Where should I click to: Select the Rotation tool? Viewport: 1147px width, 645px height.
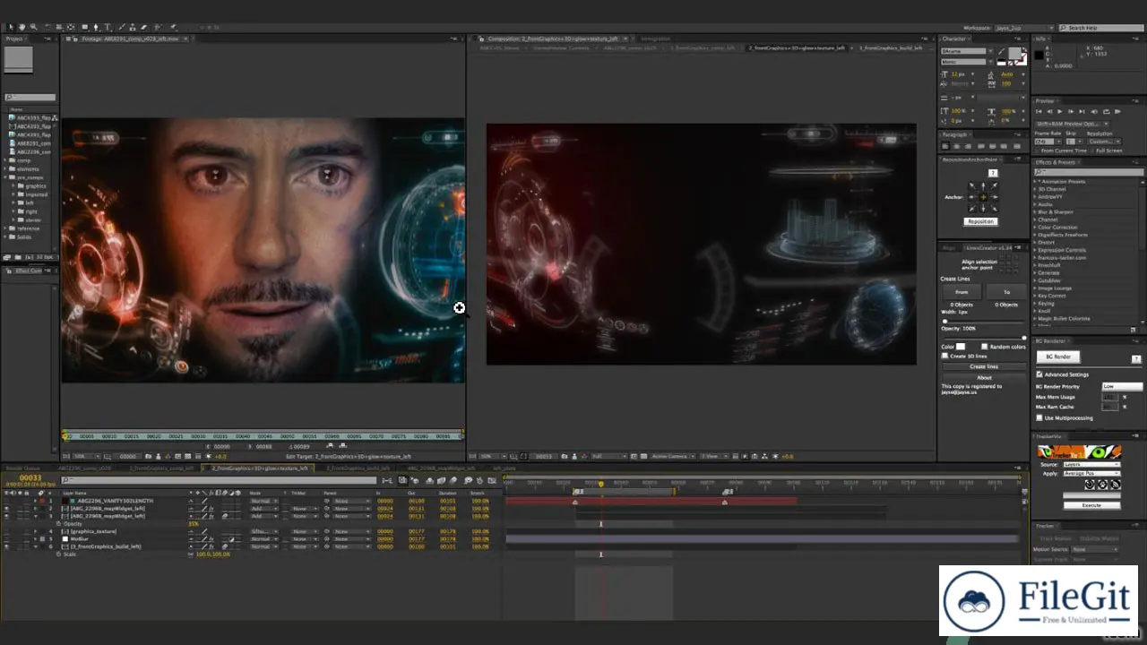pos(47,27)
